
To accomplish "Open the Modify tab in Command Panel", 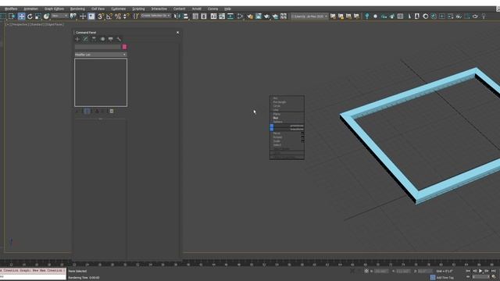I will click(x=85, y=39).
